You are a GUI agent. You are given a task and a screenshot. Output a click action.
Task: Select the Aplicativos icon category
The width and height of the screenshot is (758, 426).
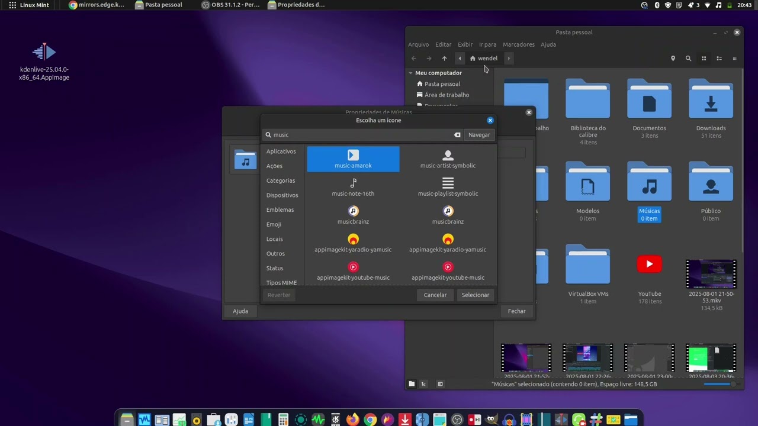click(281, 151)
